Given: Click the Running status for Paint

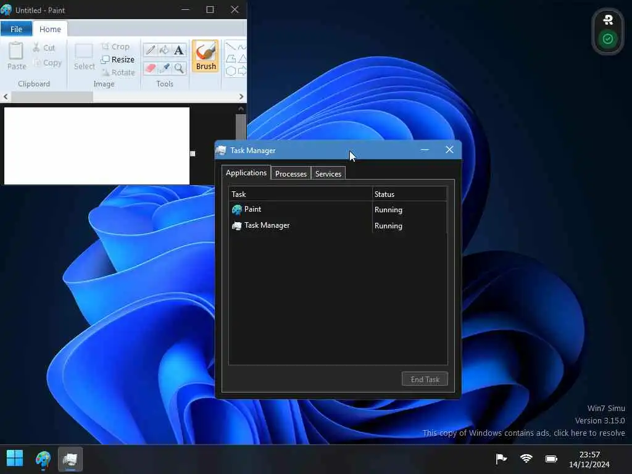Looking at the screenshot, I should point(388,210).
